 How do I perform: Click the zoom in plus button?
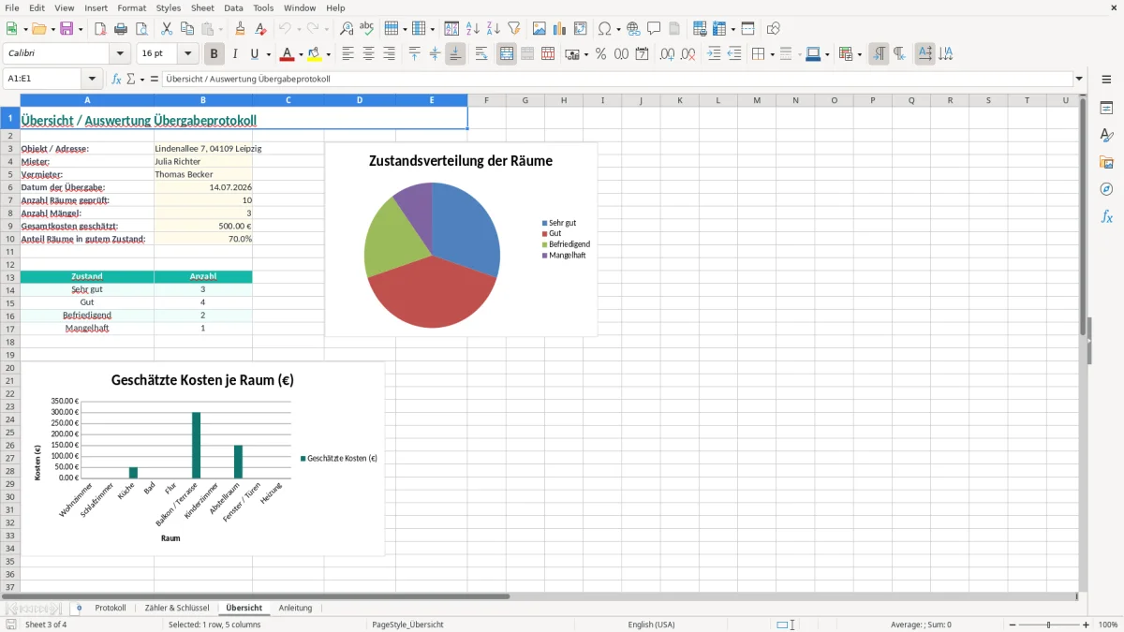(1086, 625)
